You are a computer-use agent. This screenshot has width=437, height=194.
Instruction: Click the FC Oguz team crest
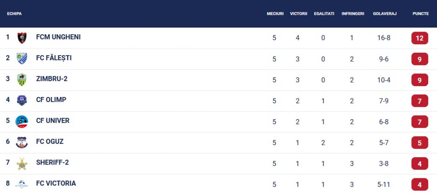22,142
